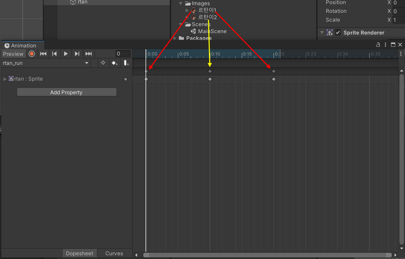This screenshot has width=405, height=259.
Task: Open timeline ruler options menu
Action: pos(401,54)
